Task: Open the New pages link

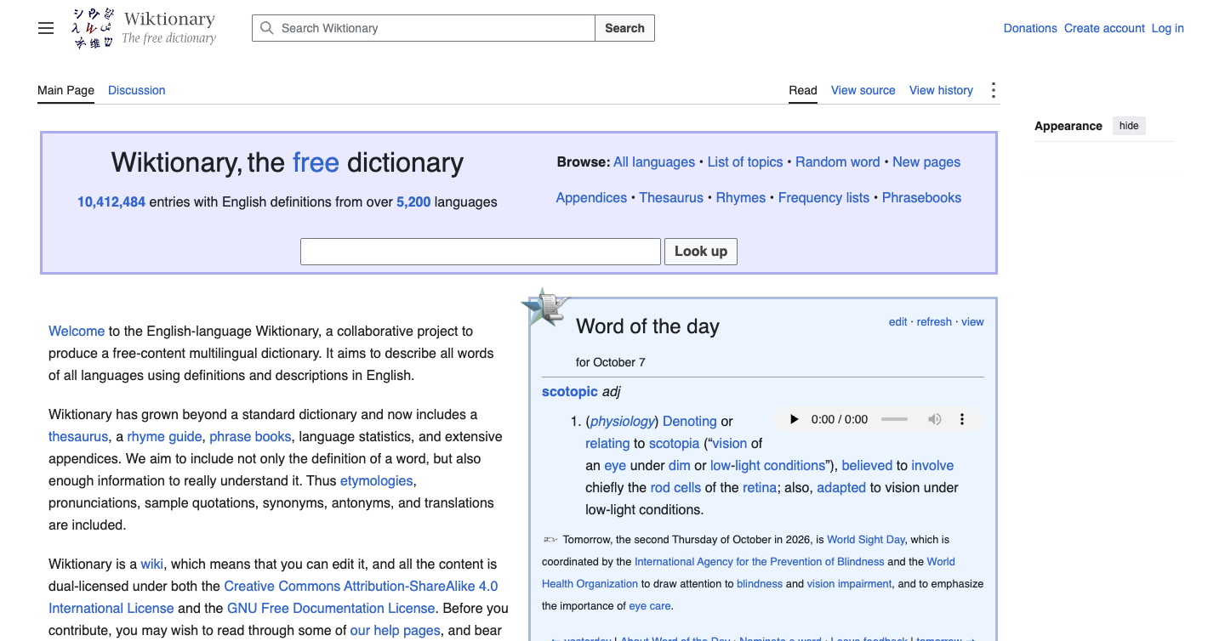Action: click(x=926, y=162)
